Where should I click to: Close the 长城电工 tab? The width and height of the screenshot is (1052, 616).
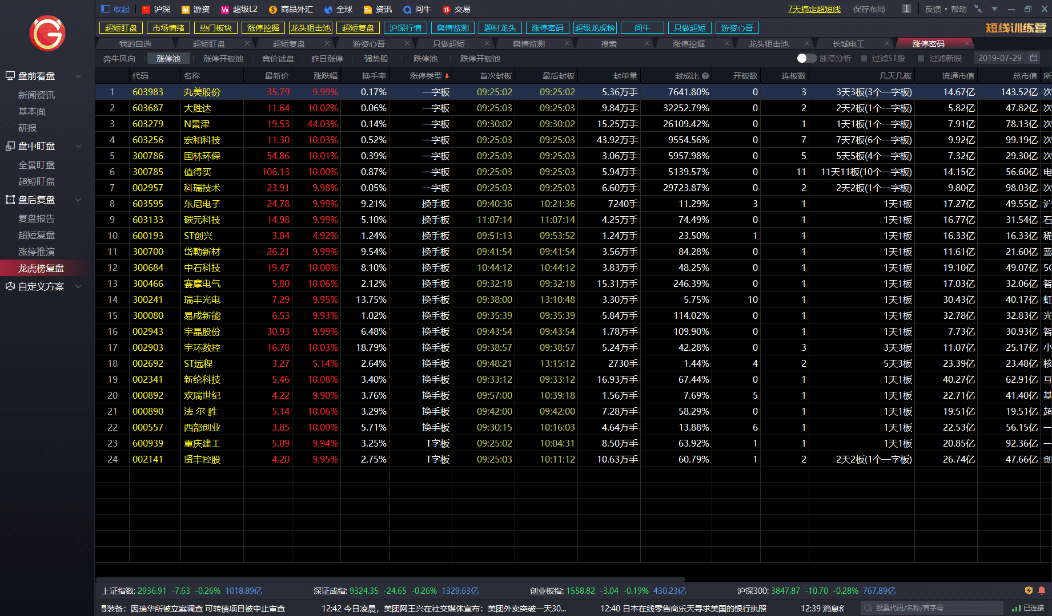point(887,43)
